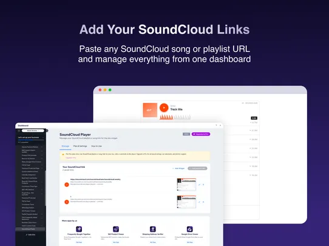Click the Frequently Bought Together app icon
The height and width of the screenshot is (246, 329).
(x=79, y=229)
